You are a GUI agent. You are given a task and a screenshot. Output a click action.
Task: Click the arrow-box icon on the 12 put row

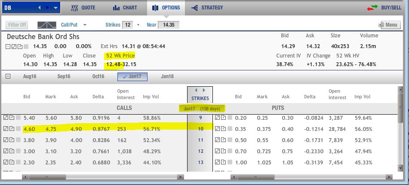tap(217, 151)
